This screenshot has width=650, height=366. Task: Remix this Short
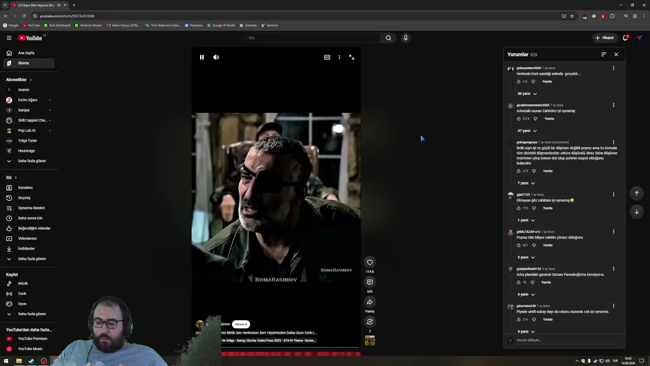(x=370, y=322)
